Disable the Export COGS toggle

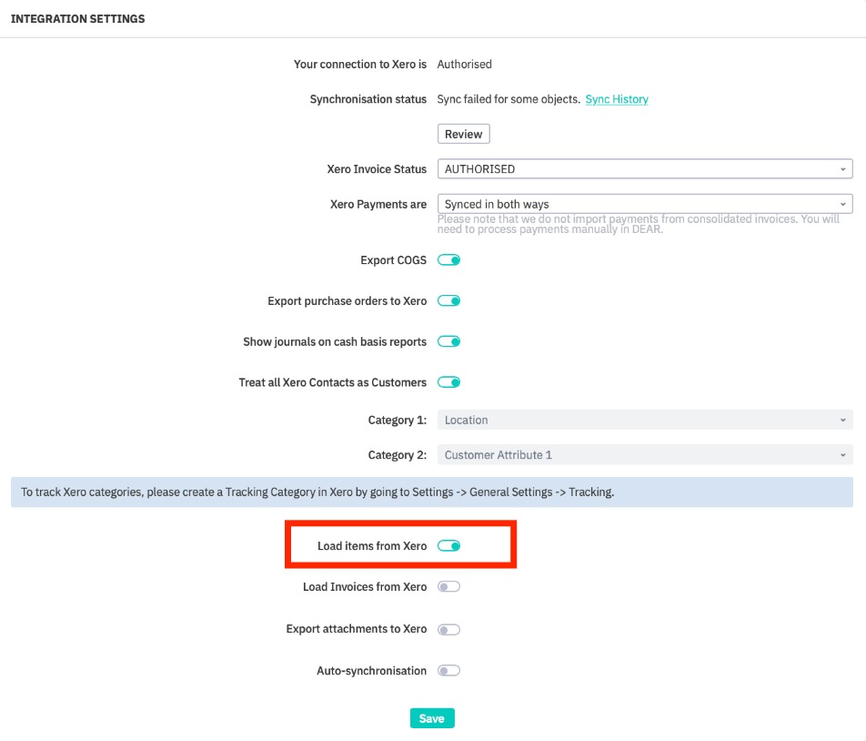click(448, 259)
